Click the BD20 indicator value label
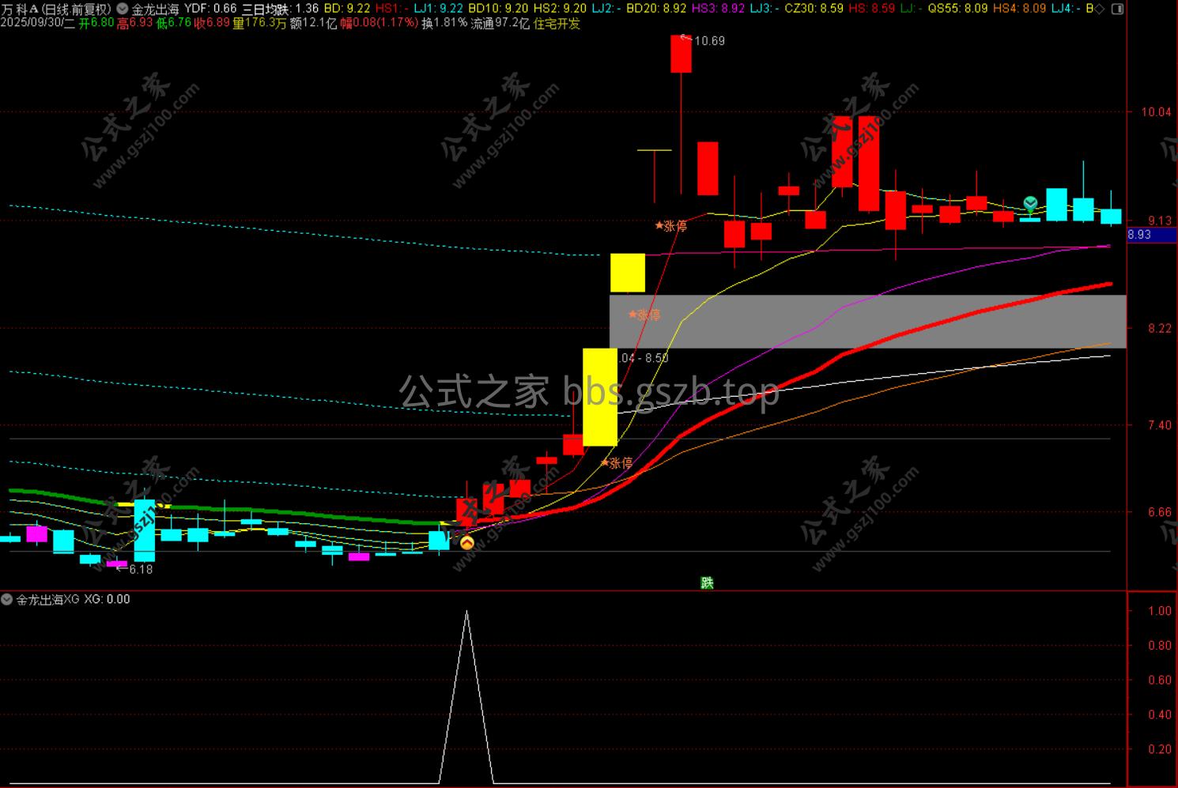The width and height of the screenshot is (1178, 788). 655,9
